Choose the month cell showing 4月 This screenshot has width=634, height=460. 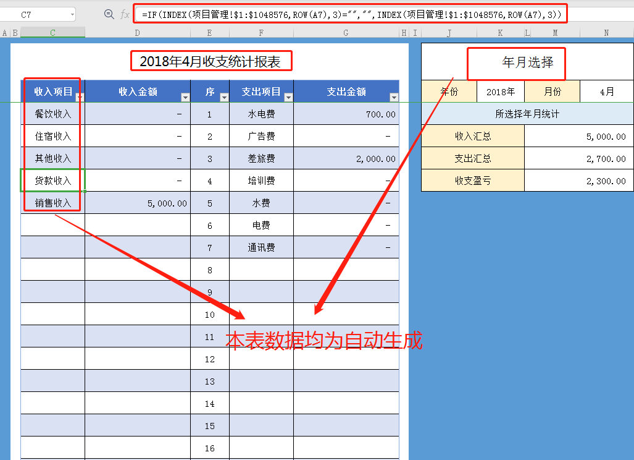coord(606,92)
